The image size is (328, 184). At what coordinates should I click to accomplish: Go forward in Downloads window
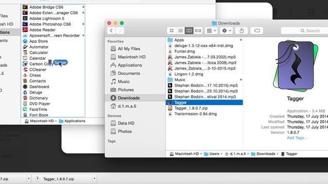120,31
